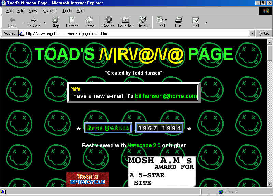This screenshot has height=196, width=273.
Task: Click the MOSH A.M's 5-star award image
Action: (x=162, y=172)
